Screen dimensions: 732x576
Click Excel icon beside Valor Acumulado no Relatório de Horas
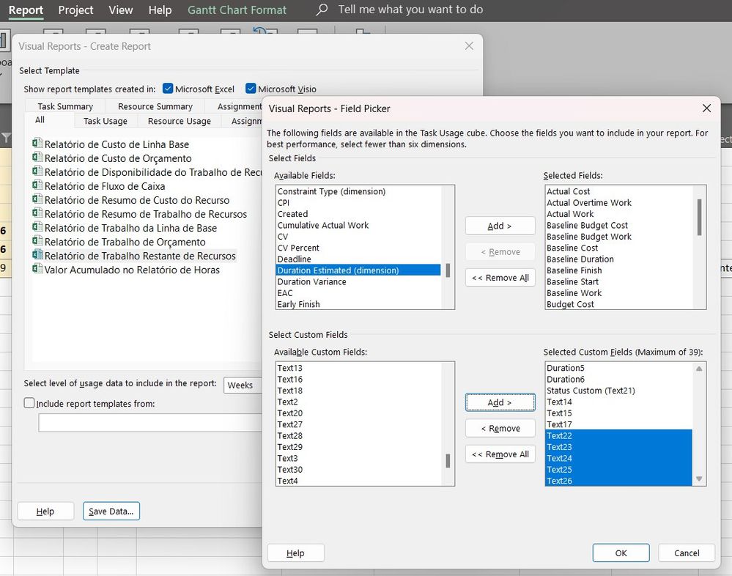[37, 270]
